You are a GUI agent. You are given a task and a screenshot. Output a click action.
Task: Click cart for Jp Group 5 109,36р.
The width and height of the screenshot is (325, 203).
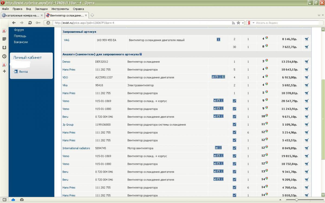[x=307, y=125]
